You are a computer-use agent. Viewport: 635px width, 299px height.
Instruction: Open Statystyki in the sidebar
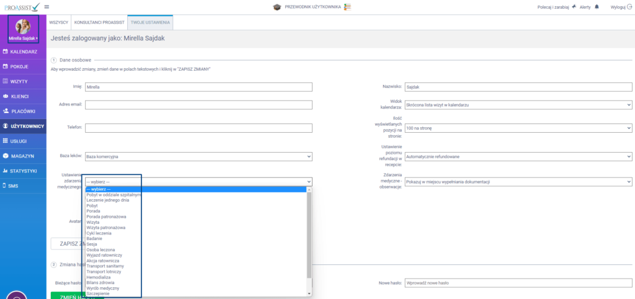pos(24,171)
